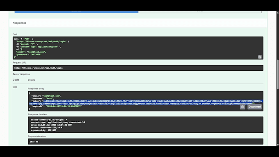Click the scrollbar down arrow
Screen dimensions: 279x157
[x=278, y=145]
